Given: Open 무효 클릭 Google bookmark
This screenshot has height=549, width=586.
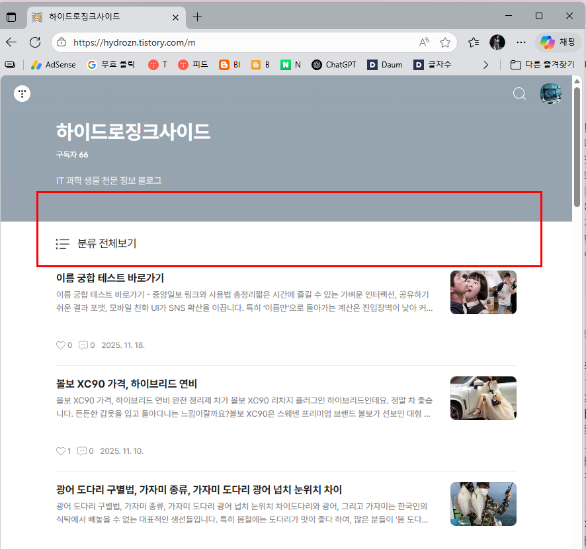Looking at the screenshot, I should pos(111,65).
